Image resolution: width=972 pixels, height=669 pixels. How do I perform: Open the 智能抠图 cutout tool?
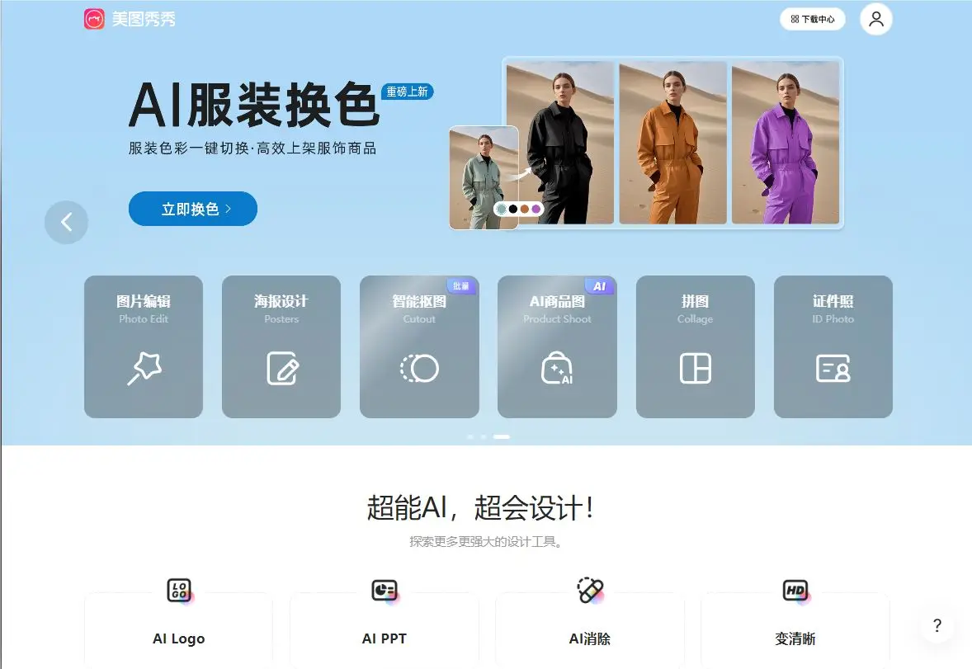(x=419, y=346)
